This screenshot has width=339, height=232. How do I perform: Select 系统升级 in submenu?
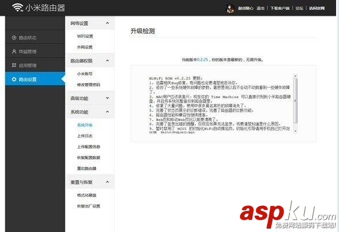tap(85, 125)
